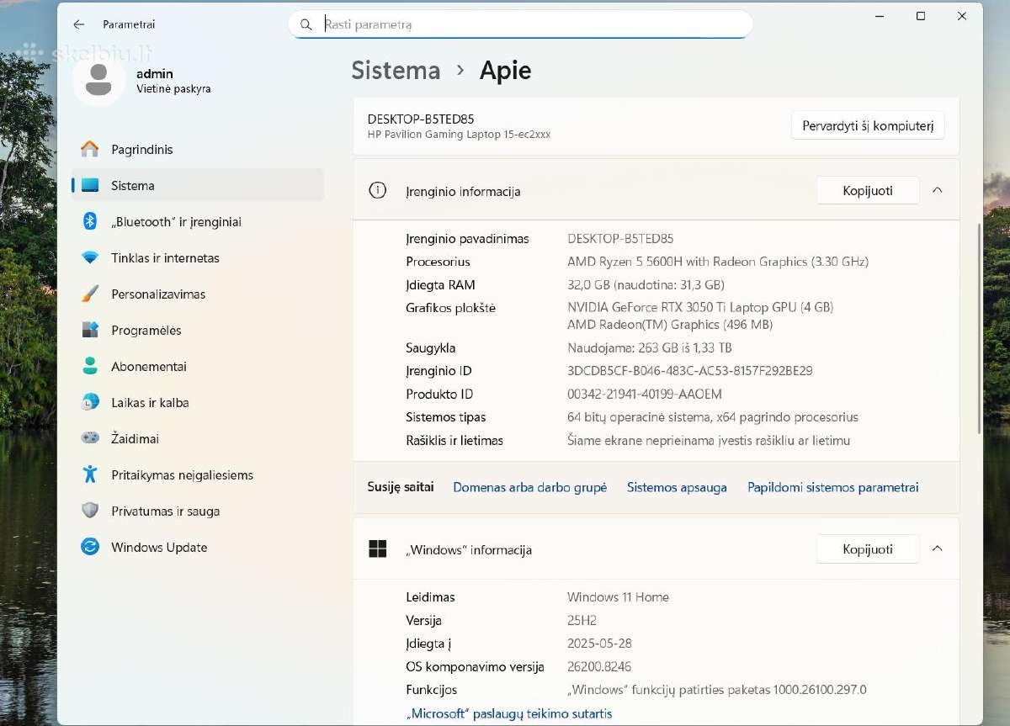Viewport: 1010px width, 726px height.
Task: Click Kopijuoti for „Windows“ informacija
Action: pos(868,549)
